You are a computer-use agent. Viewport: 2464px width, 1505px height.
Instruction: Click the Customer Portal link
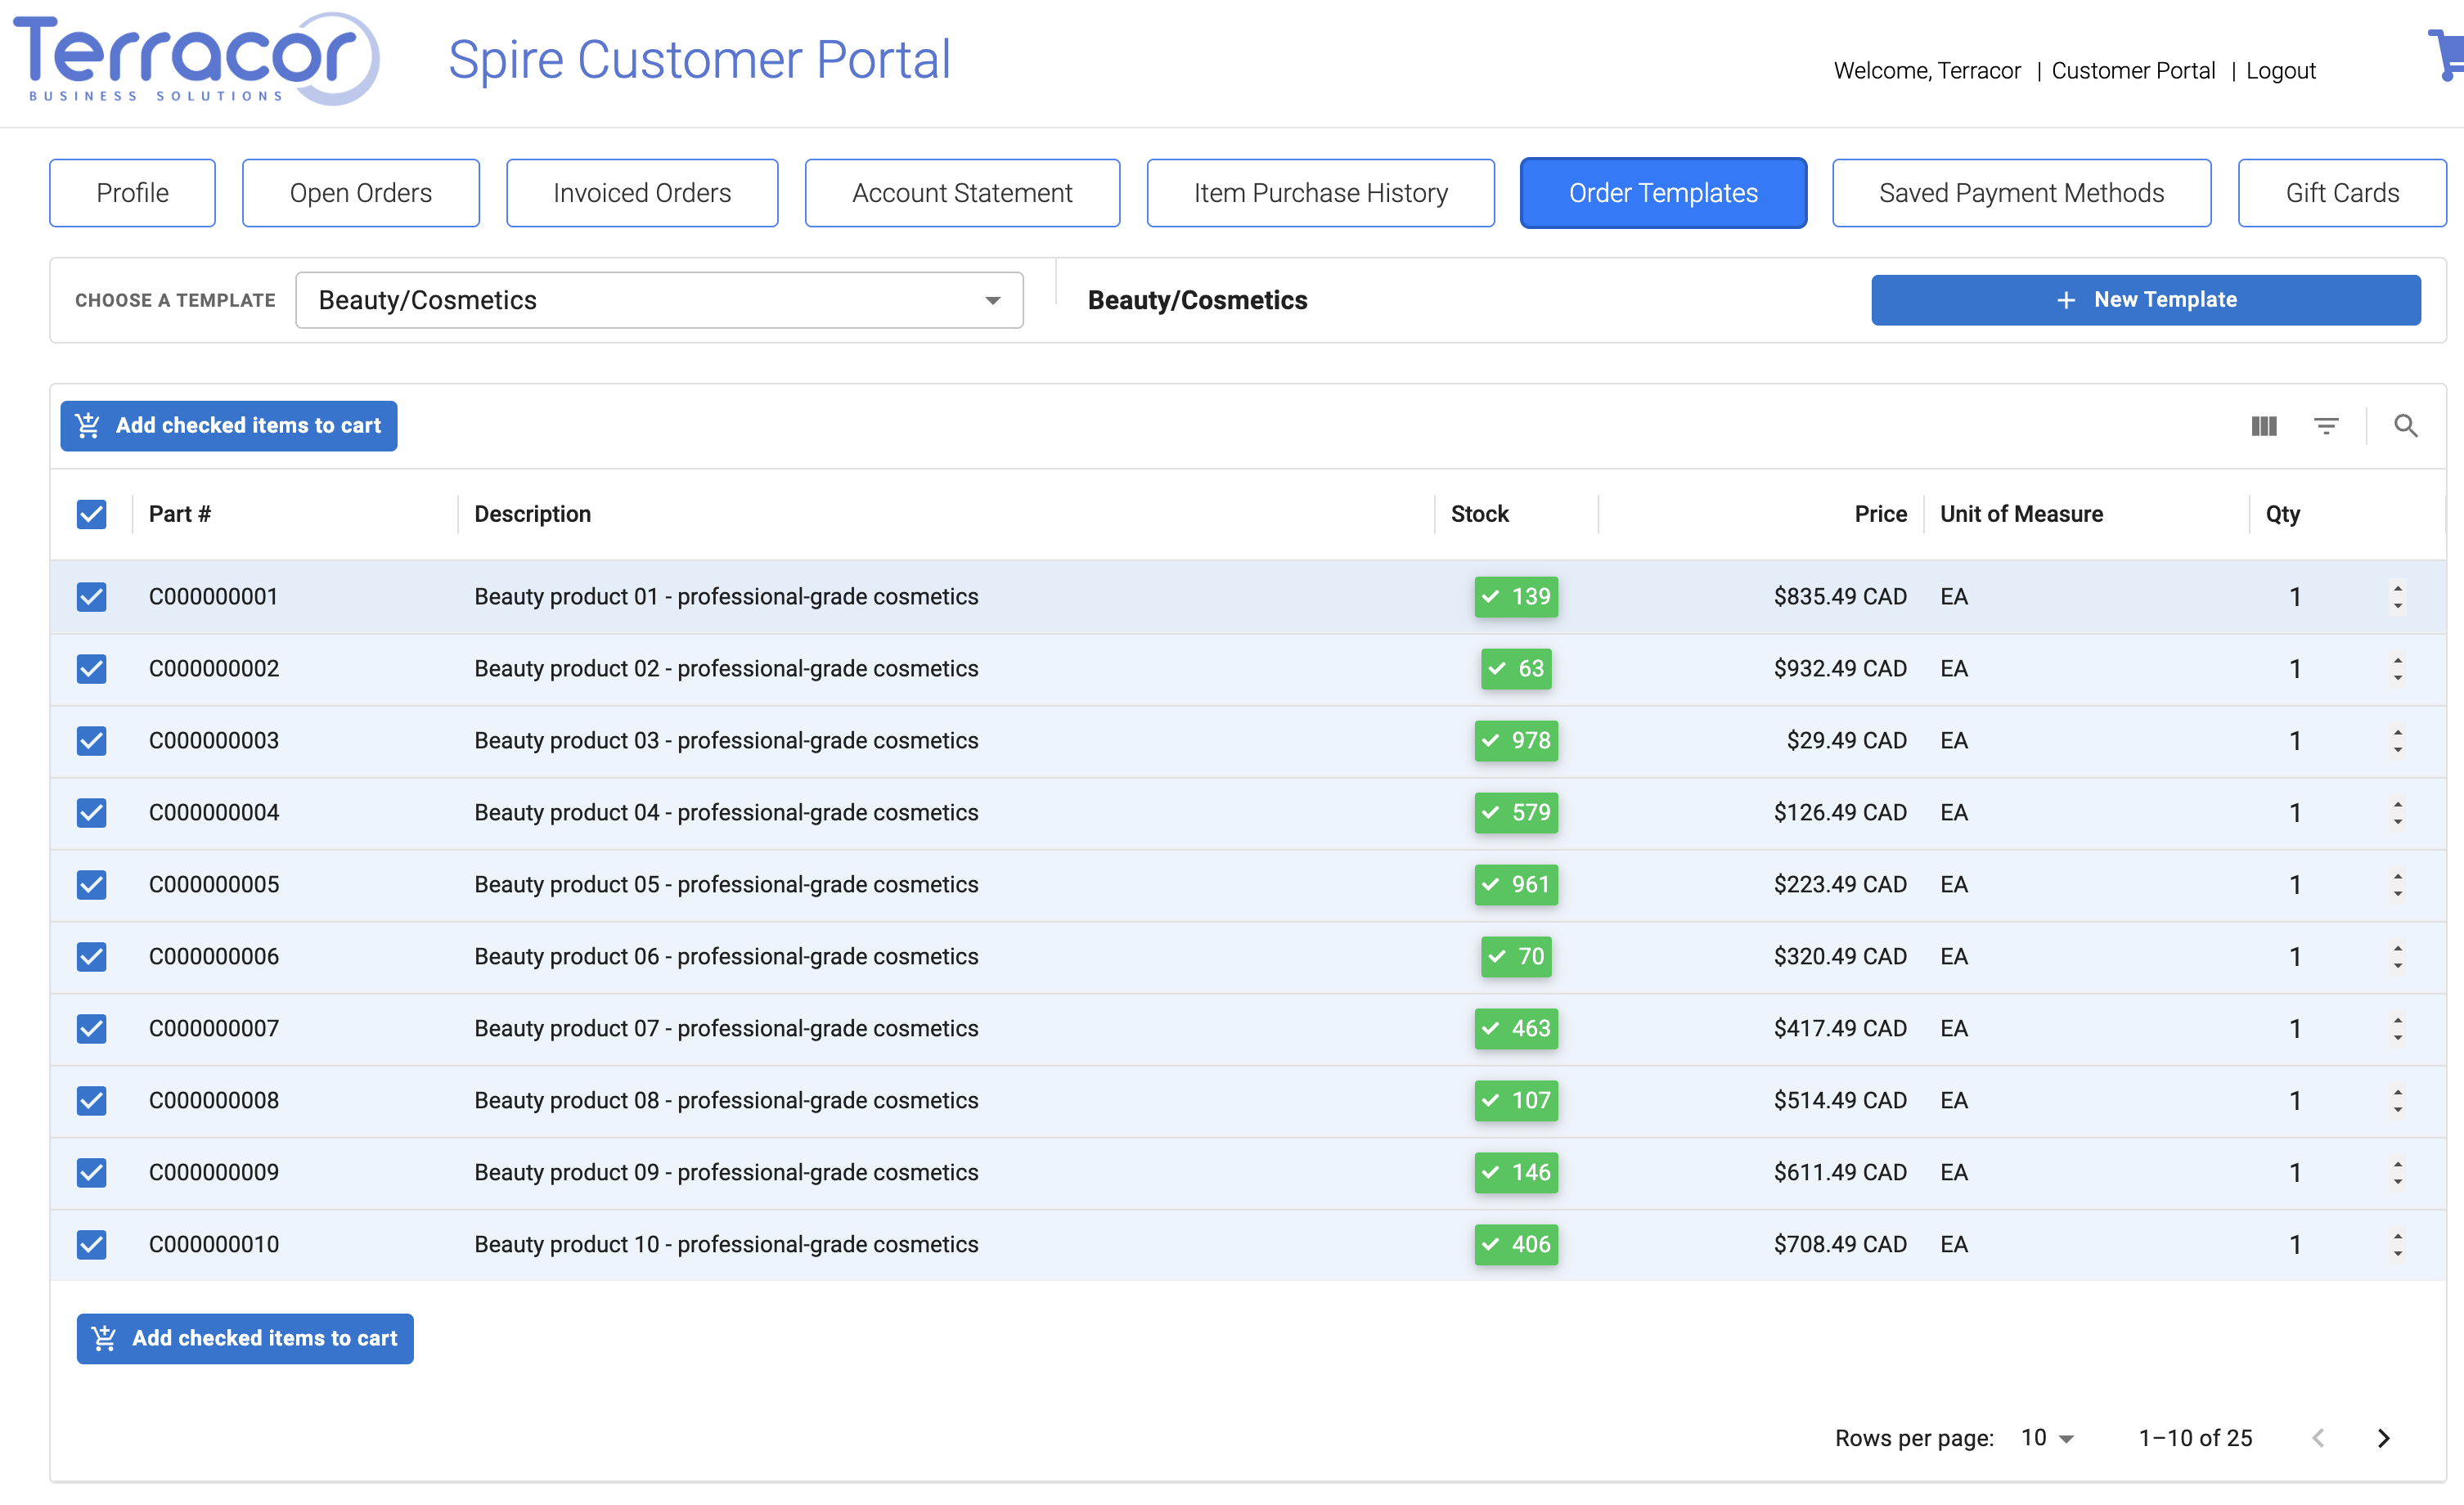tap(2133, 71)
